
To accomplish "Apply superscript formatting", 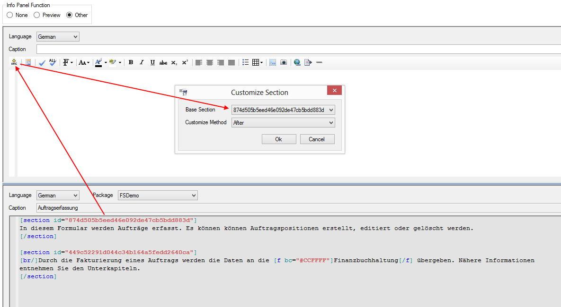I will (x=185, y=62).
